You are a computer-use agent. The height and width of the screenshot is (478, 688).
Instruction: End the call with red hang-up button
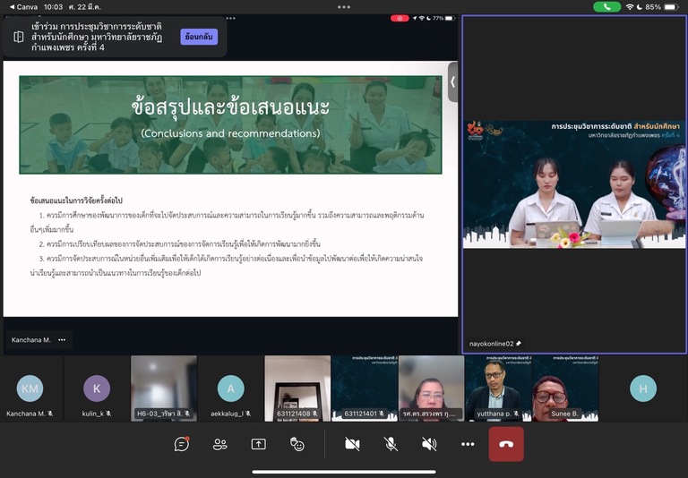(506, 444)
